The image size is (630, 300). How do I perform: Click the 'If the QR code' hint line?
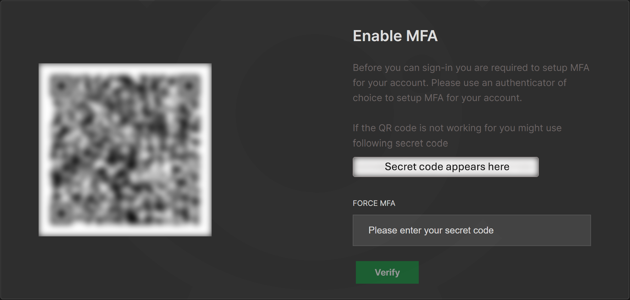457,128
